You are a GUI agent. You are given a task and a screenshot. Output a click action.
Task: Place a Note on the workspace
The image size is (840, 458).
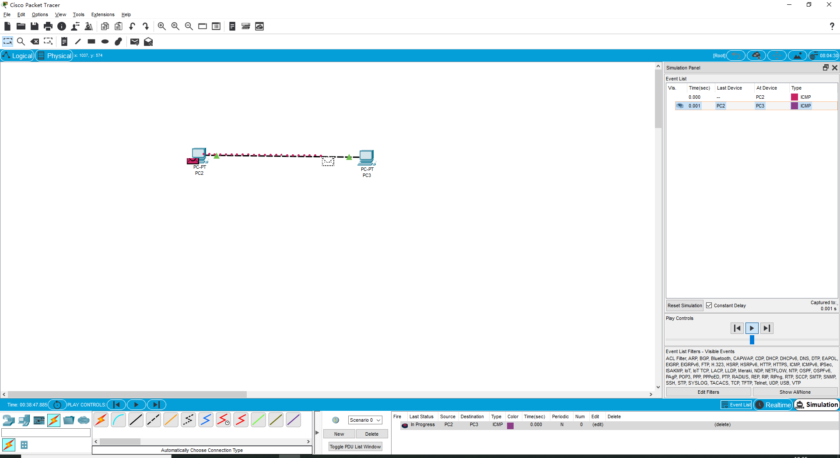click(64, 42)
